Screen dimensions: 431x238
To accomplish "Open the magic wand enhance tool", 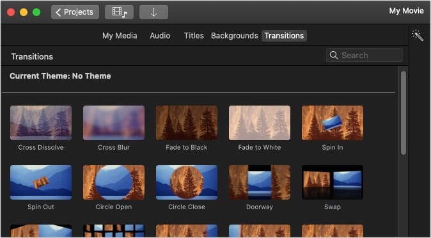I will 418,35.
